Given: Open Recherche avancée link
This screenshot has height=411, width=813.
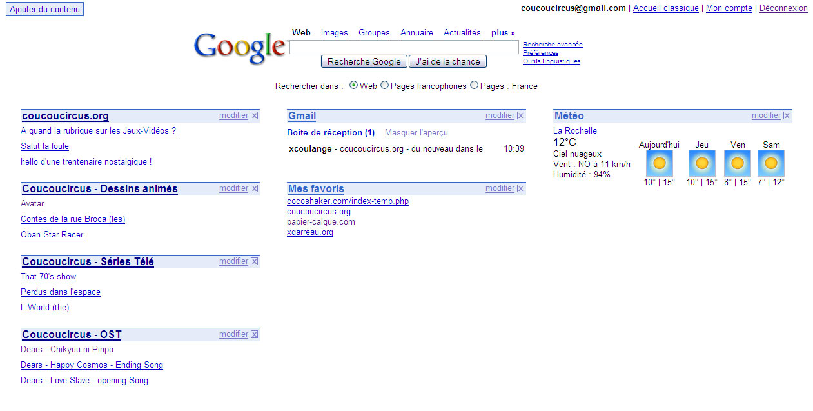Looking at the screenshot, I should tap(553, 45).
